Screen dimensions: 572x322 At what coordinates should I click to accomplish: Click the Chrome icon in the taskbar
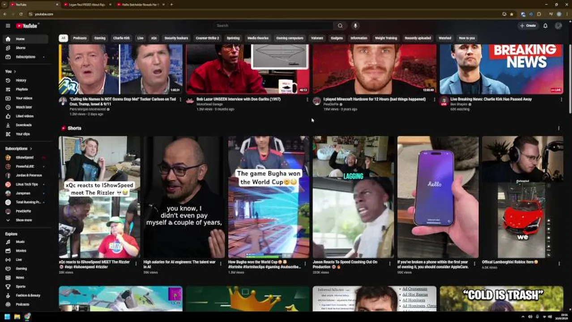click(x=27, y=317)
